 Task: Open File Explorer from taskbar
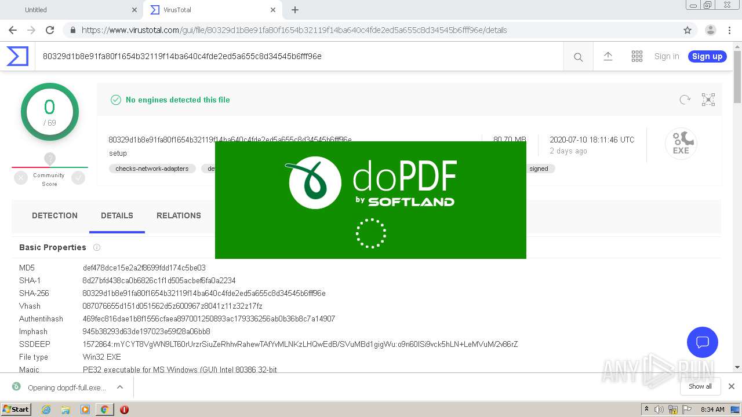click(66, 409)
